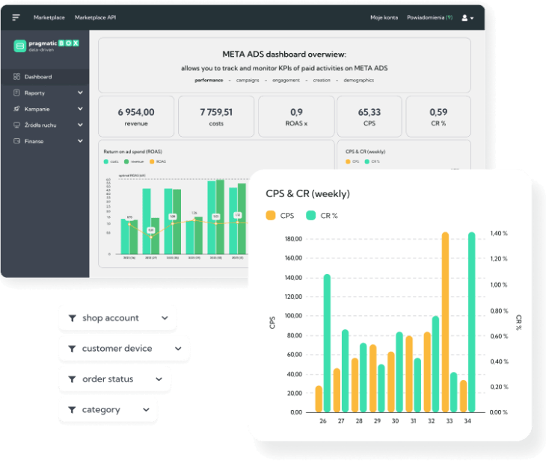Click the hamburger menu icon in top bar
The height and width of the screenshot is (463, 546).
[x=16, y=17]
